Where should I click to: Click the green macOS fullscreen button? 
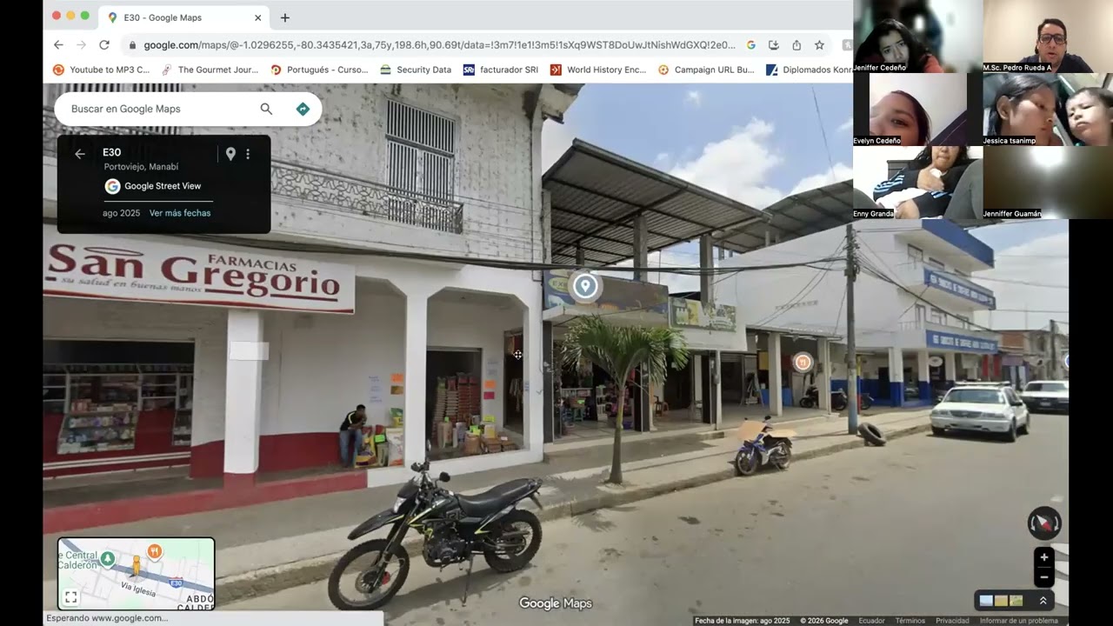[x=84, y=16]
